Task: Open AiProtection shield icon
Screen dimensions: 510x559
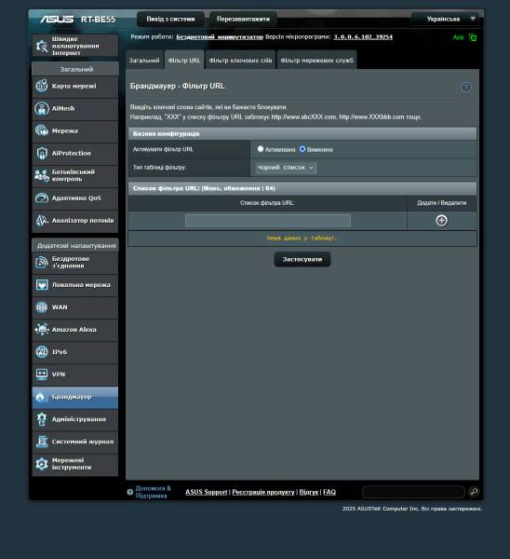Action: pos(42,154)
